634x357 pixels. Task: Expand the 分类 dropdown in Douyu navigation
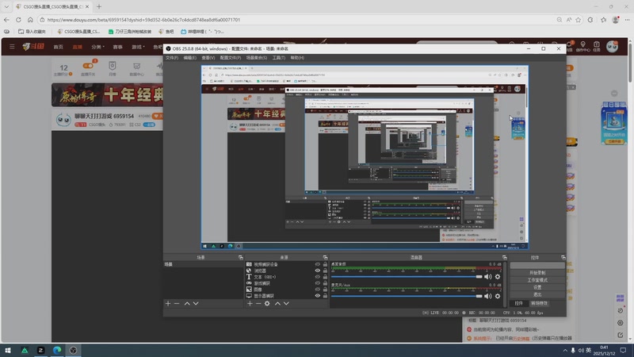pyautogui.click(x=97, y=47)
